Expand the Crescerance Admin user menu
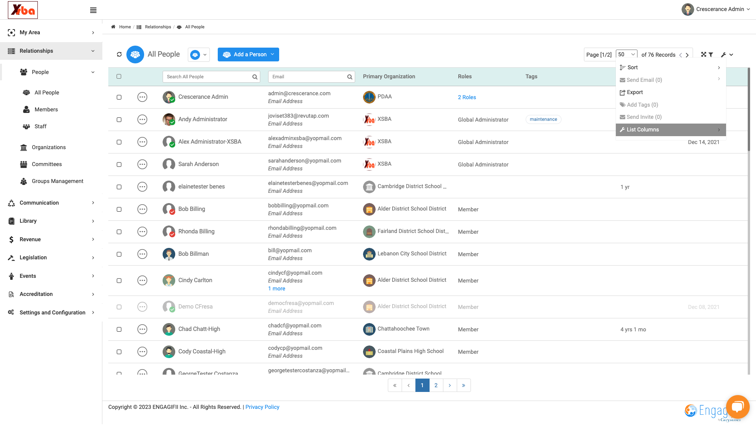The width and height of the screenshot is (756, 425). tap(716, 9)
